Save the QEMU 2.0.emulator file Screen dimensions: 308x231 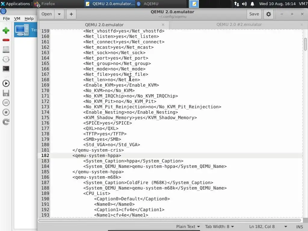pyautogui.click(x=254, y=14)
